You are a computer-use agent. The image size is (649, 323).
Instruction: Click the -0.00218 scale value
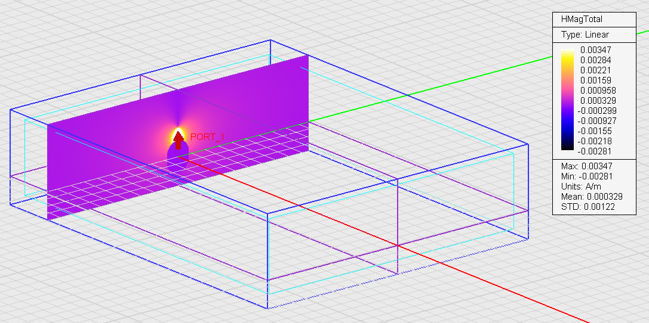(x=596, y=141)
